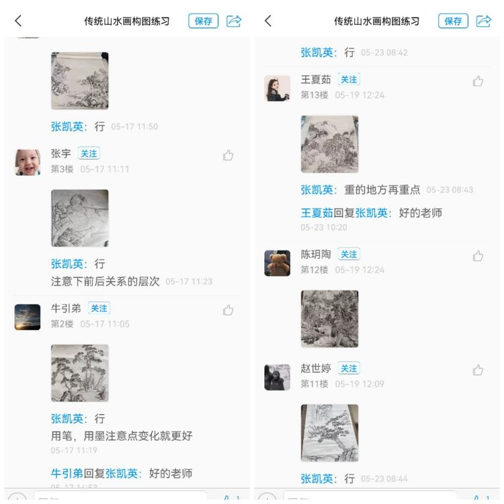Toggle 关注 follow for 牛引弟

[99, 308]
